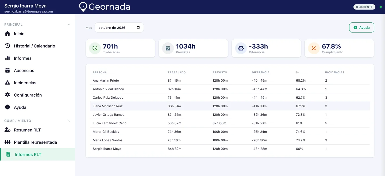Click the 50h 02m worked cell

coord(174,123)
